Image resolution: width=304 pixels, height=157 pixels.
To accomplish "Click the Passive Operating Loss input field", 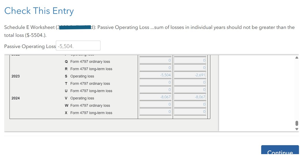I will (78, 45).
